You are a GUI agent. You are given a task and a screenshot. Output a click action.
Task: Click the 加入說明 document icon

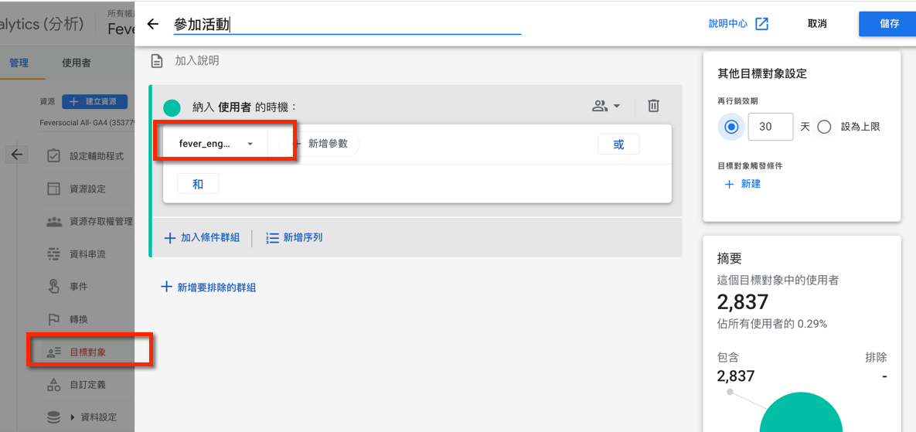[x=157, y=60]
